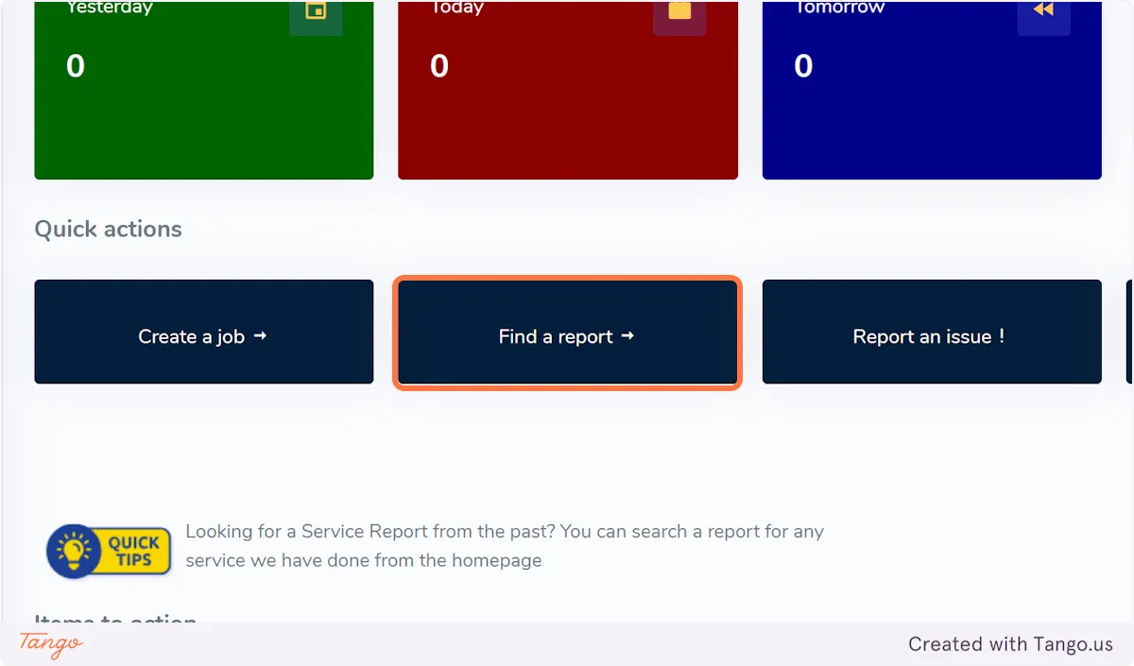
Task: Click the partially visible fourth quick action button
Action: click(x=1129, y=332)
